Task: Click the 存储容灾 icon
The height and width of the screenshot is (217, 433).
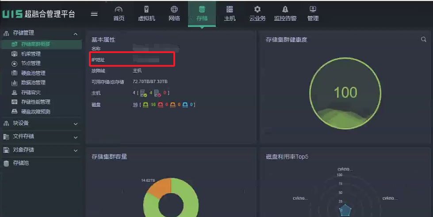Action: [x=14, y=92]
